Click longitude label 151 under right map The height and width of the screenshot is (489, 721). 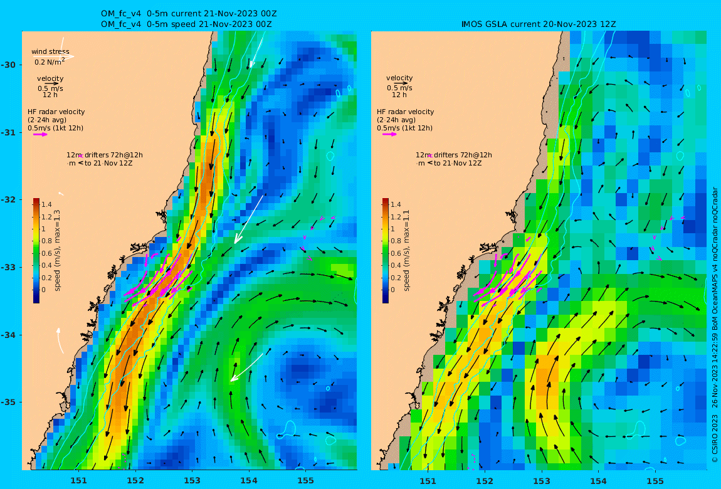click(x=428, y=481)
